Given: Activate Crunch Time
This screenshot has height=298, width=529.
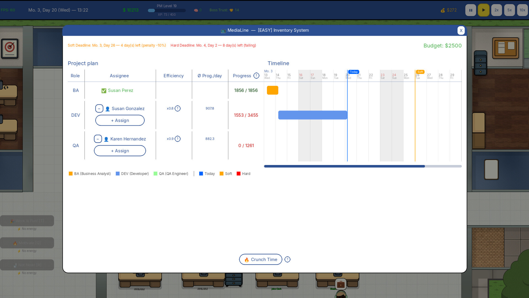Looking at the screenshot, I should pos(260,259).
